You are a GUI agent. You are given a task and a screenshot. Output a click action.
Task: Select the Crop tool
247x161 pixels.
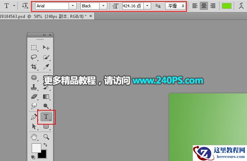[x=34, y=67]
